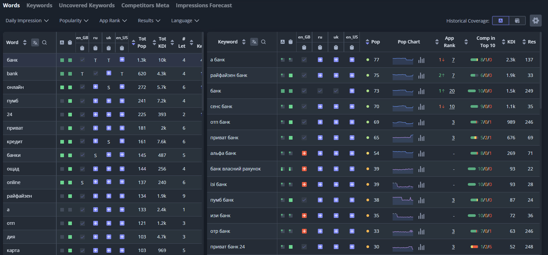Click the search icon in Word header

pyautogui.click(x=44, y=42)
